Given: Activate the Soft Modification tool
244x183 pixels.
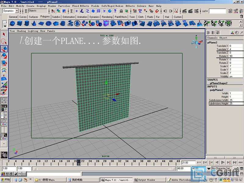Looking at the screenshot, I should point(4,77).
